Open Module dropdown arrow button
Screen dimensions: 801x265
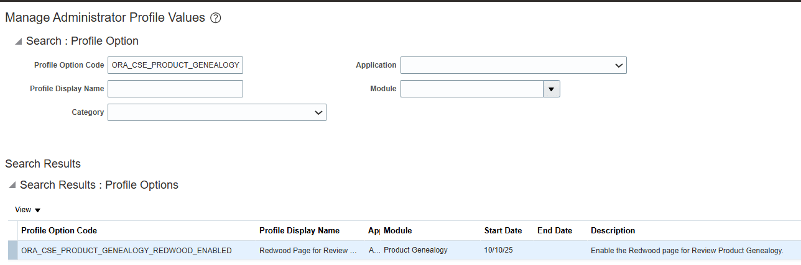[552, 89]
